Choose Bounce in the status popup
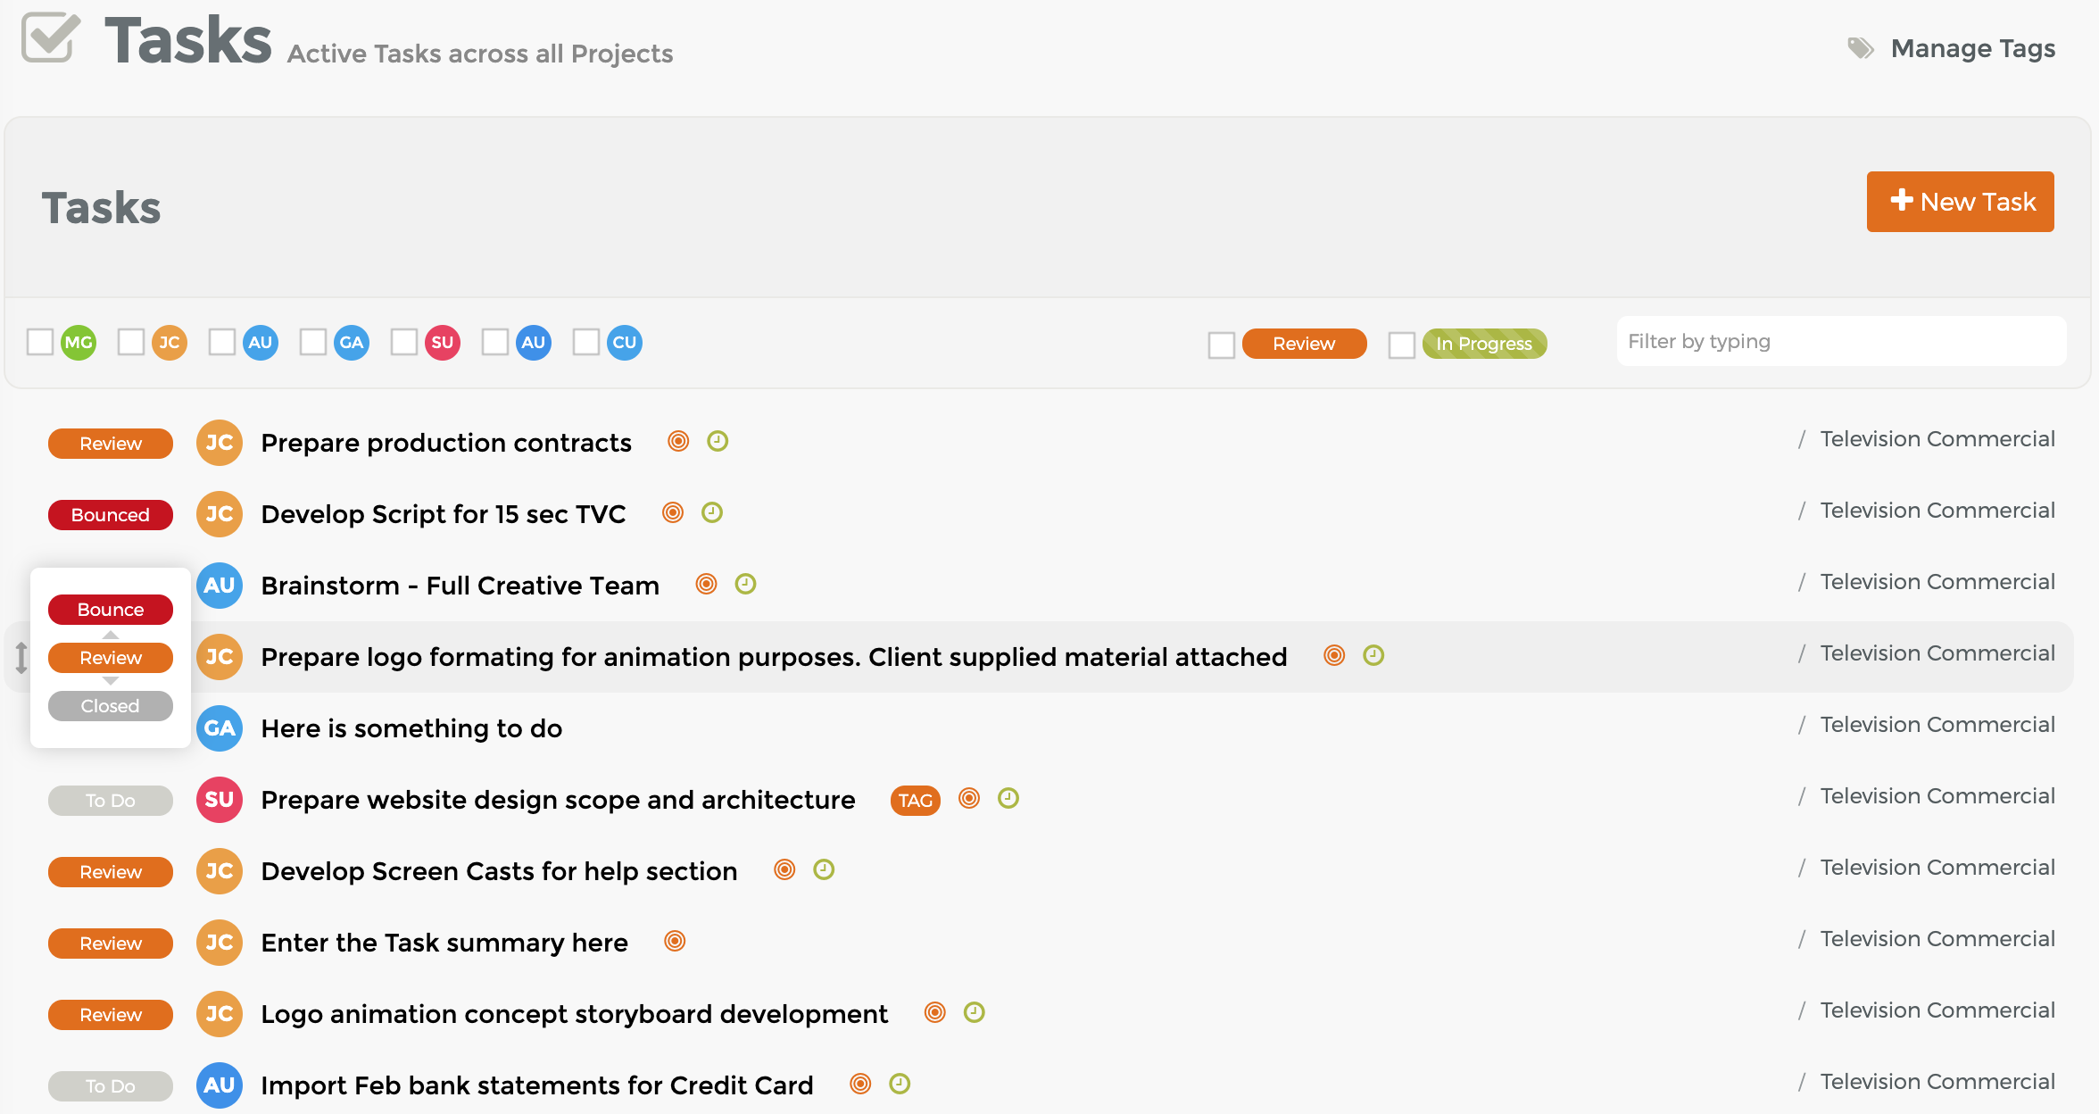Screen dimensions: 2099x1114 tap(111, 610)
